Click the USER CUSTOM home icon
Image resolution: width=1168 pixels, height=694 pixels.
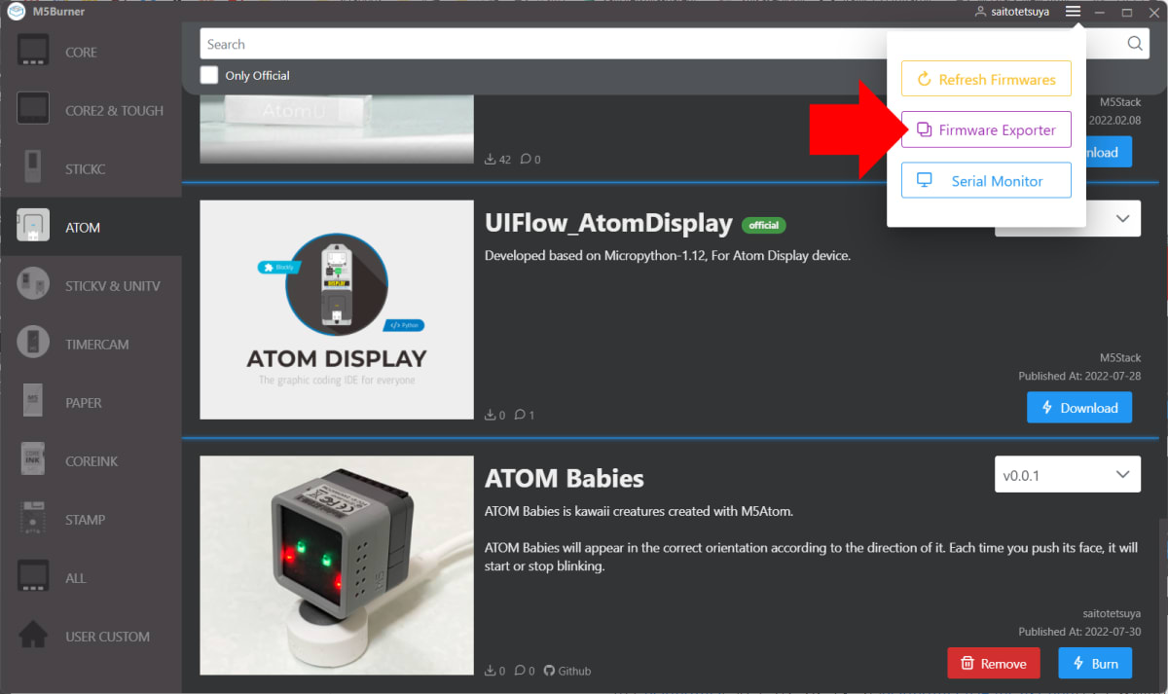point(33,636)
